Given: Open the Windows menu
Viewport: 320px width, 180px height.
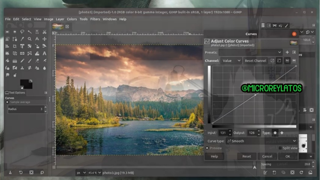Looking at the screenshot, I should pyautogui.click(x=110, y=19).
